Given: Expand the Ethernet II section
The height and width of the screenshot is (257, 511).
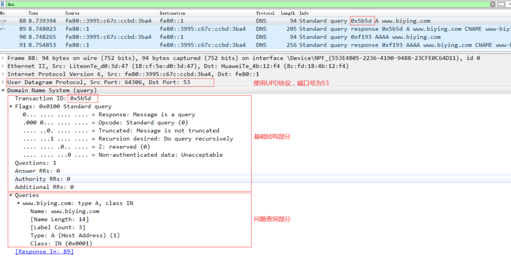Looking at the screenshot, I should click(x=3, y=66).
